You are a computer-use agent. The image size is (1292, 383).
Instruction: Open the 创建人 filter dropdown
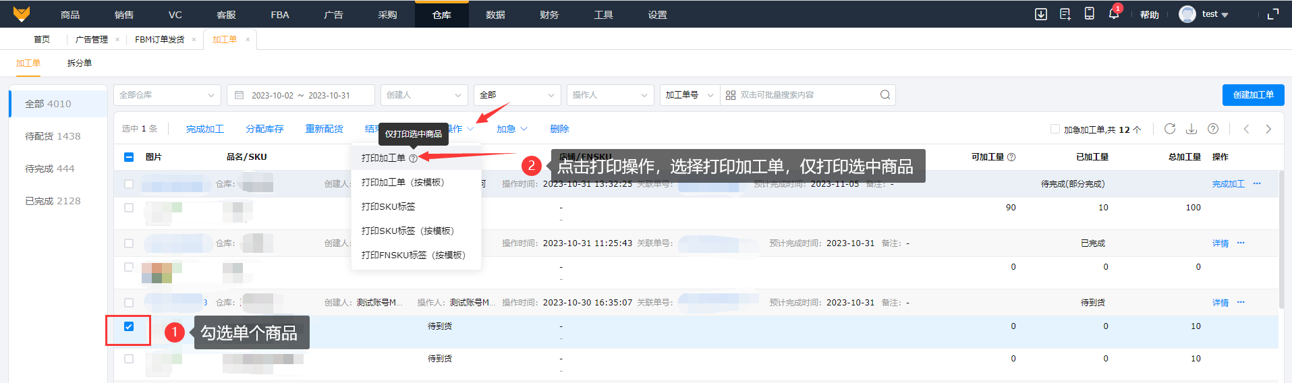424,95
